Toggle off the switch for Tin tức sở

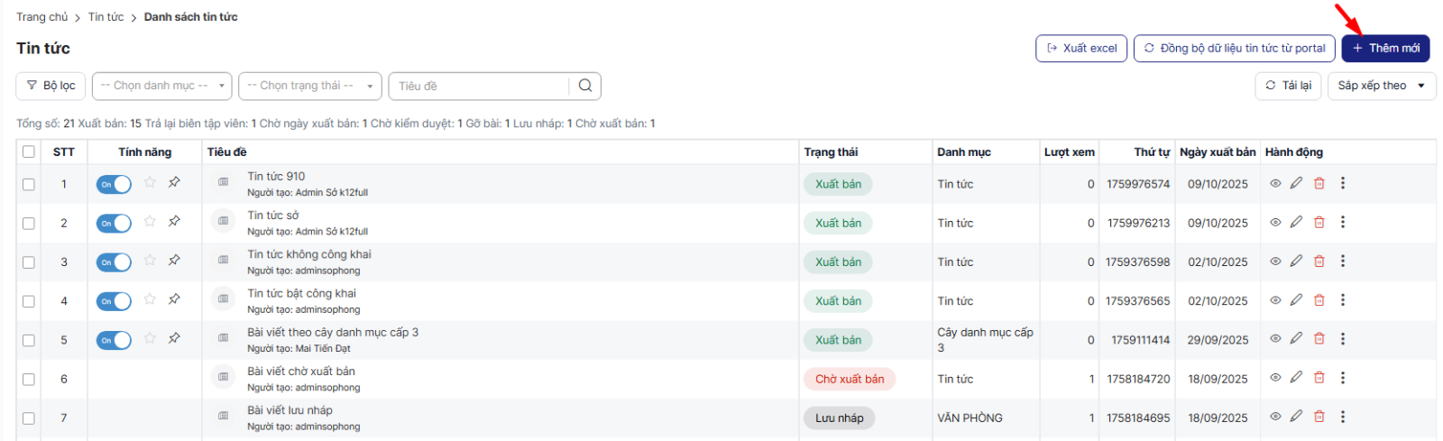point(114,223)
